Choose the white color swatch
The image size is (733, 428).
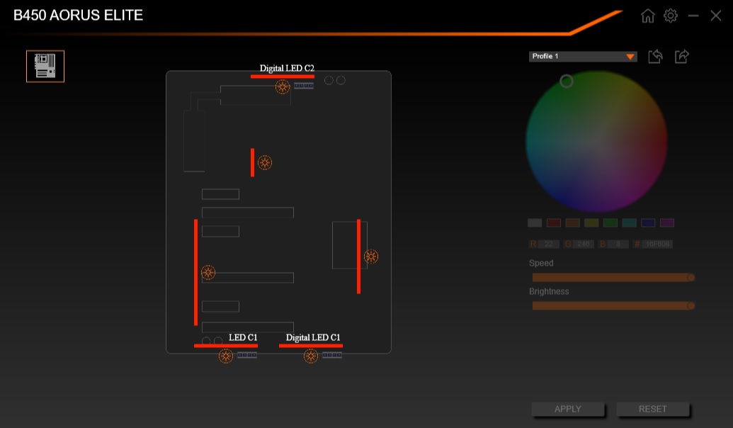(x=535, y=223)
